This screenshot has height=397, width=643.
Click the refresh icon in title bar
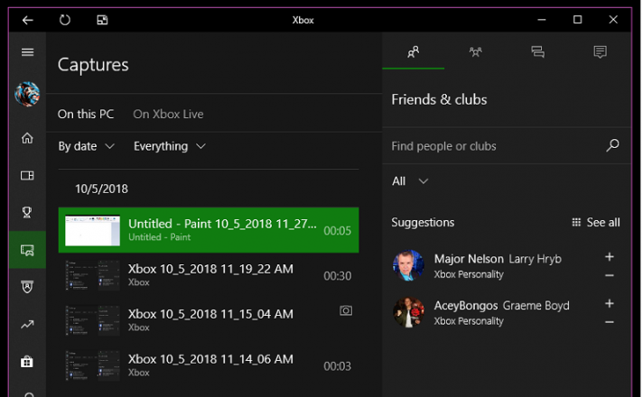(x=65, y=20)
